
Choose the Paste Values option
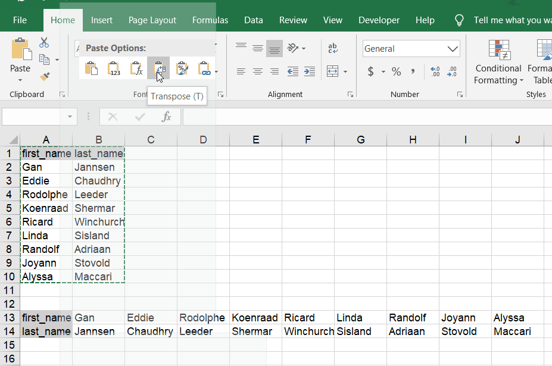tap(114, 68)
